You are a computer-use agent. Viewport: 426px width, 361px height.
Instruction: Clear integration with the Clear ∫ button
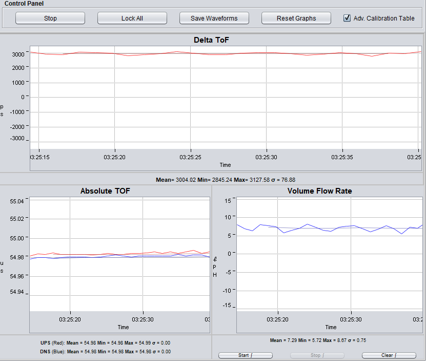[389, 355]
